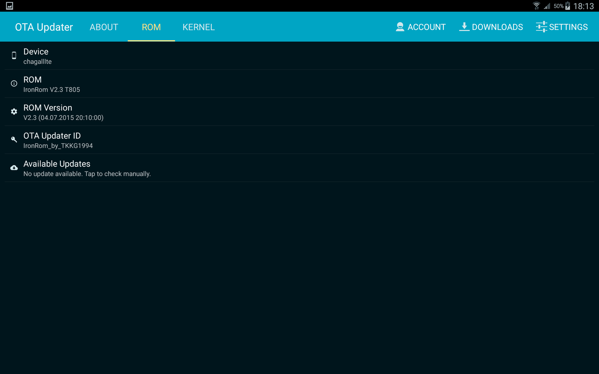Screen dimensions: 599x374
Task: Tap Available Updates heading
Action: coord(57,164)
